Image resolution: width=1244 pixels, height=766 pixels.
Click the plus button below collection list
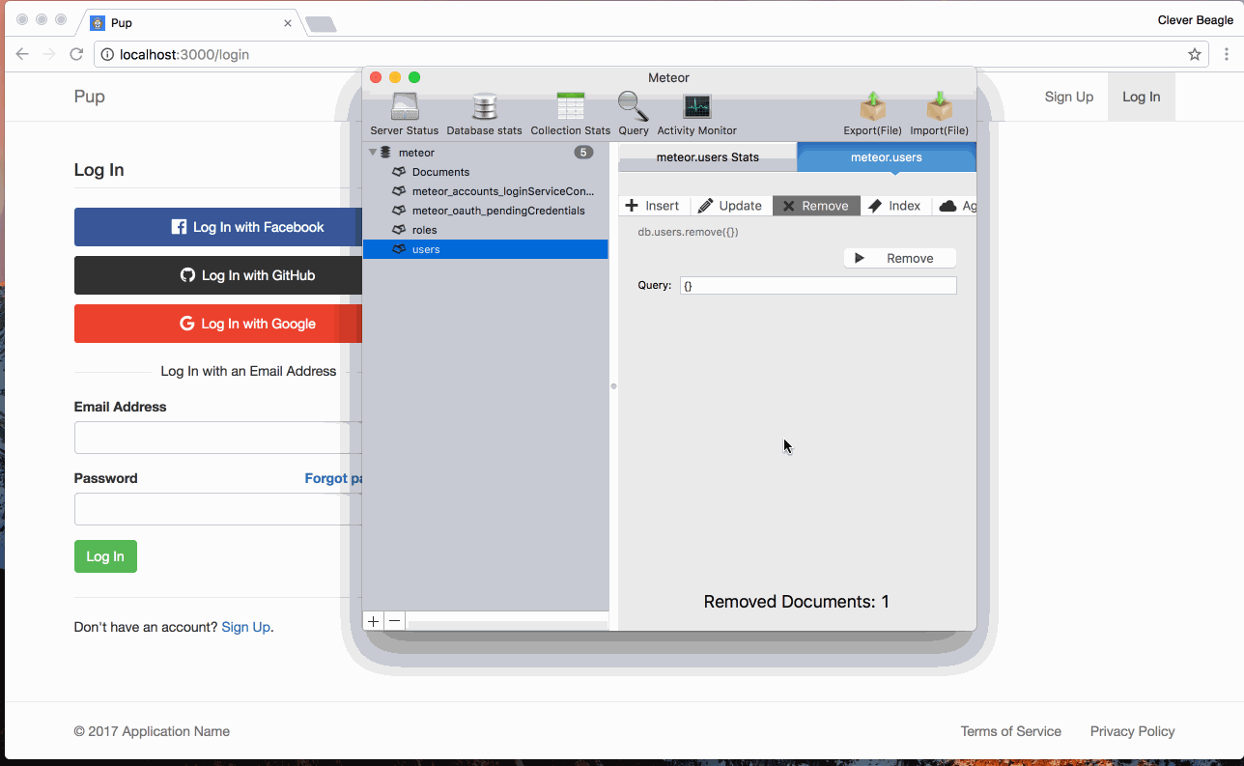click(374, 621)
